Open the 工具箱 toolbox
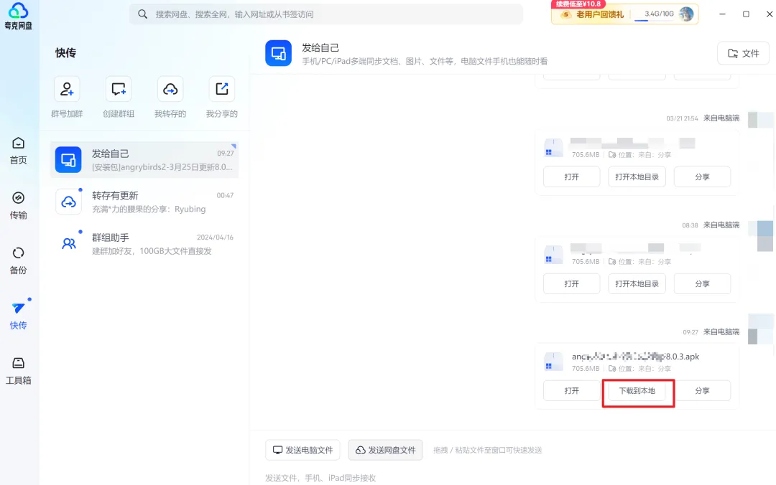 [x=18, y=371]
